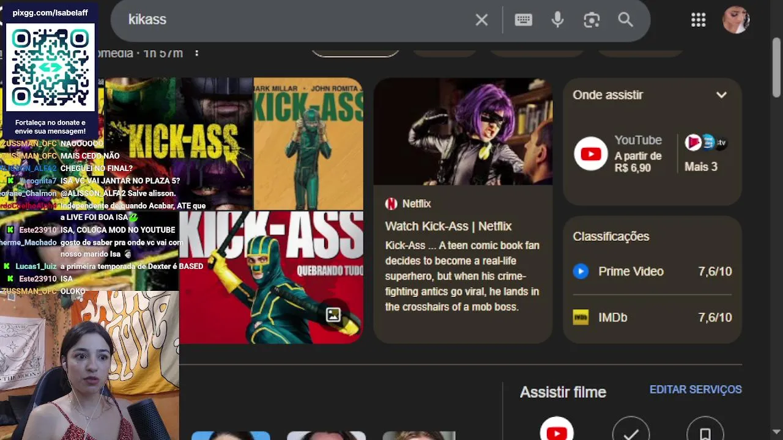
Task: Open 'Watch Kick-Ass | Netflix' link
Action: (x=448, y=226)
